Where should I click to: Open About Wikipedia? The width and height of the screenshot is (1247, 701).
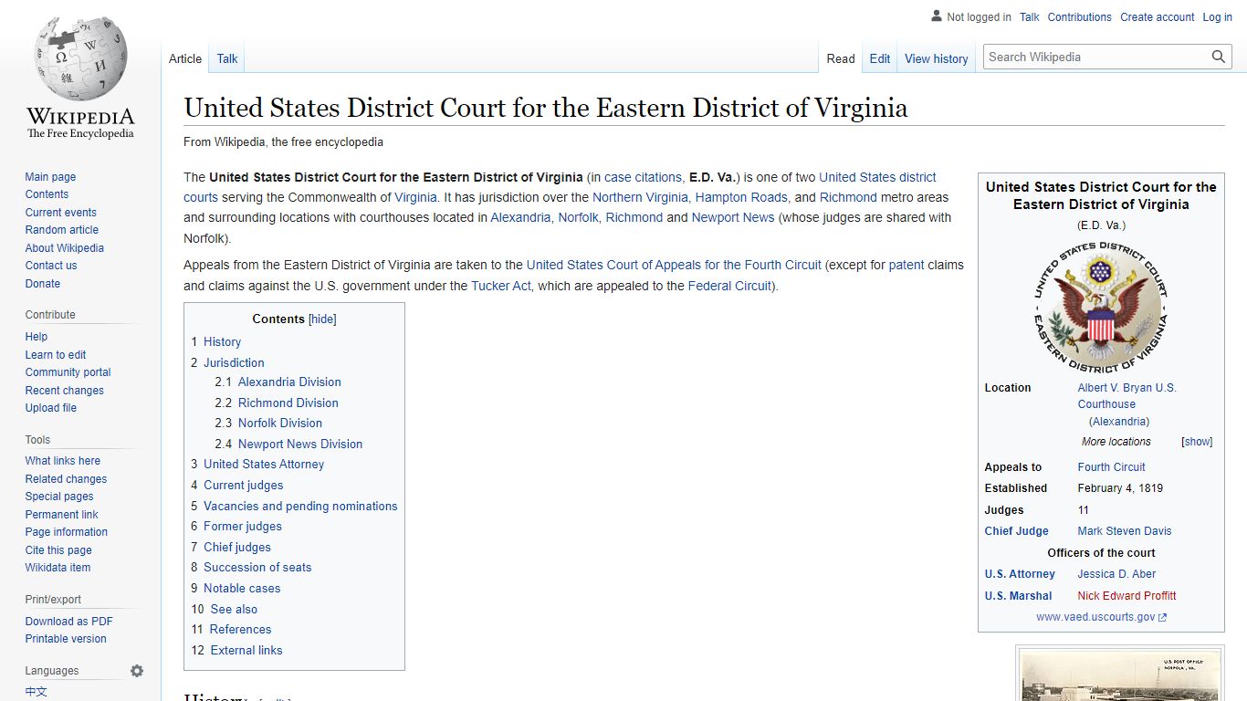click(x=65, y=248)
